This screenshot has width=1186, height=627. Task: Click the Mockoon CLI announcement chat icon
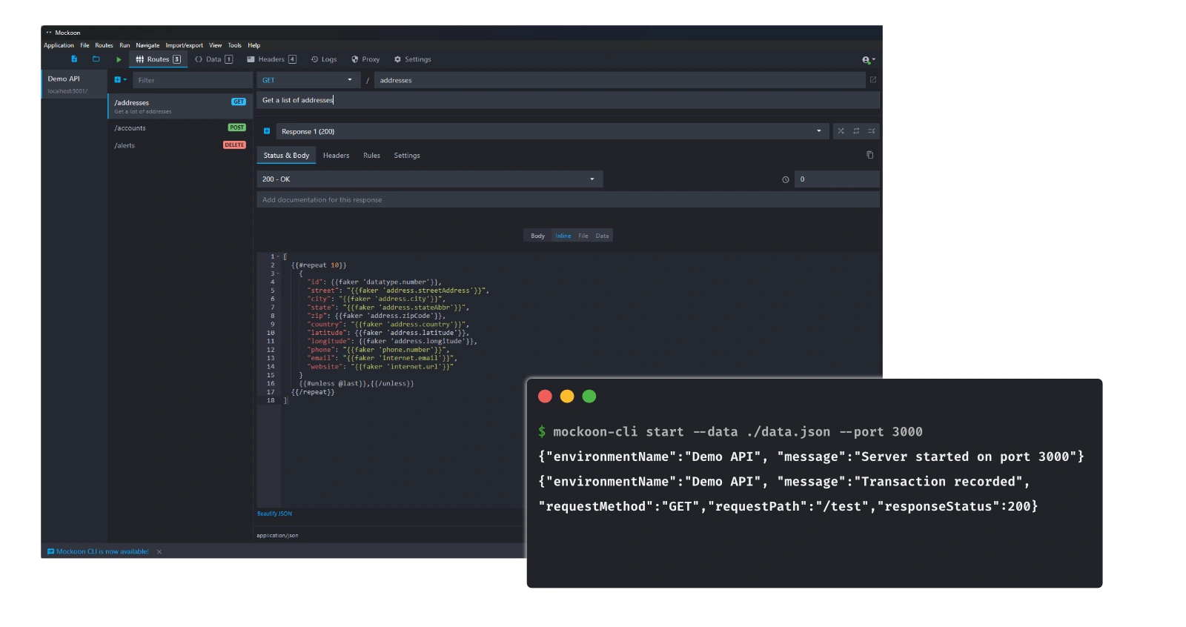click(50, 552)
